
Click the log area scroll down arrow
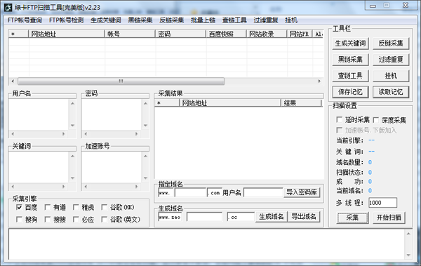(x=408, y=255)
